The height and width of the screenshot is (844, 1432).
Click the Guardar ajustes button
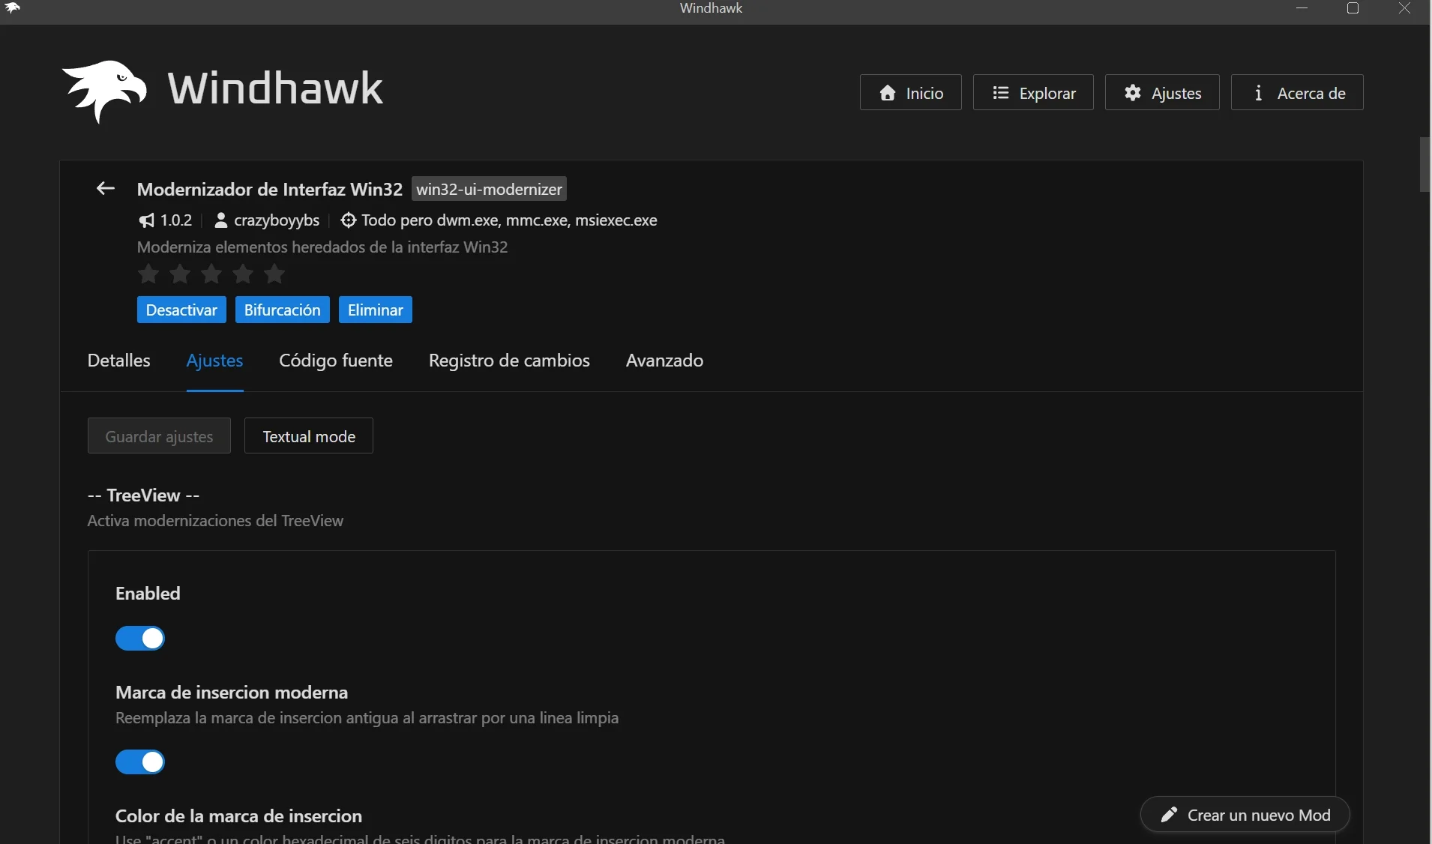pos(159,435)
